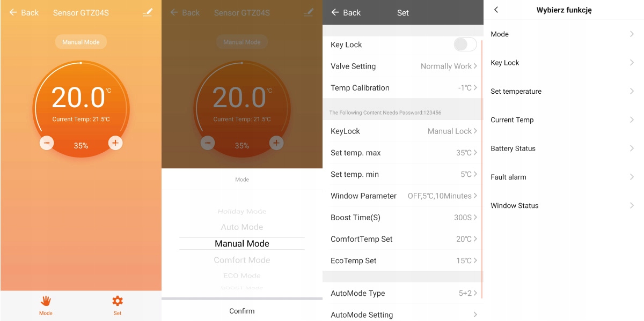
Task: Open Fault alarm function
Action: pyautogui.click(x=563, y=177)
